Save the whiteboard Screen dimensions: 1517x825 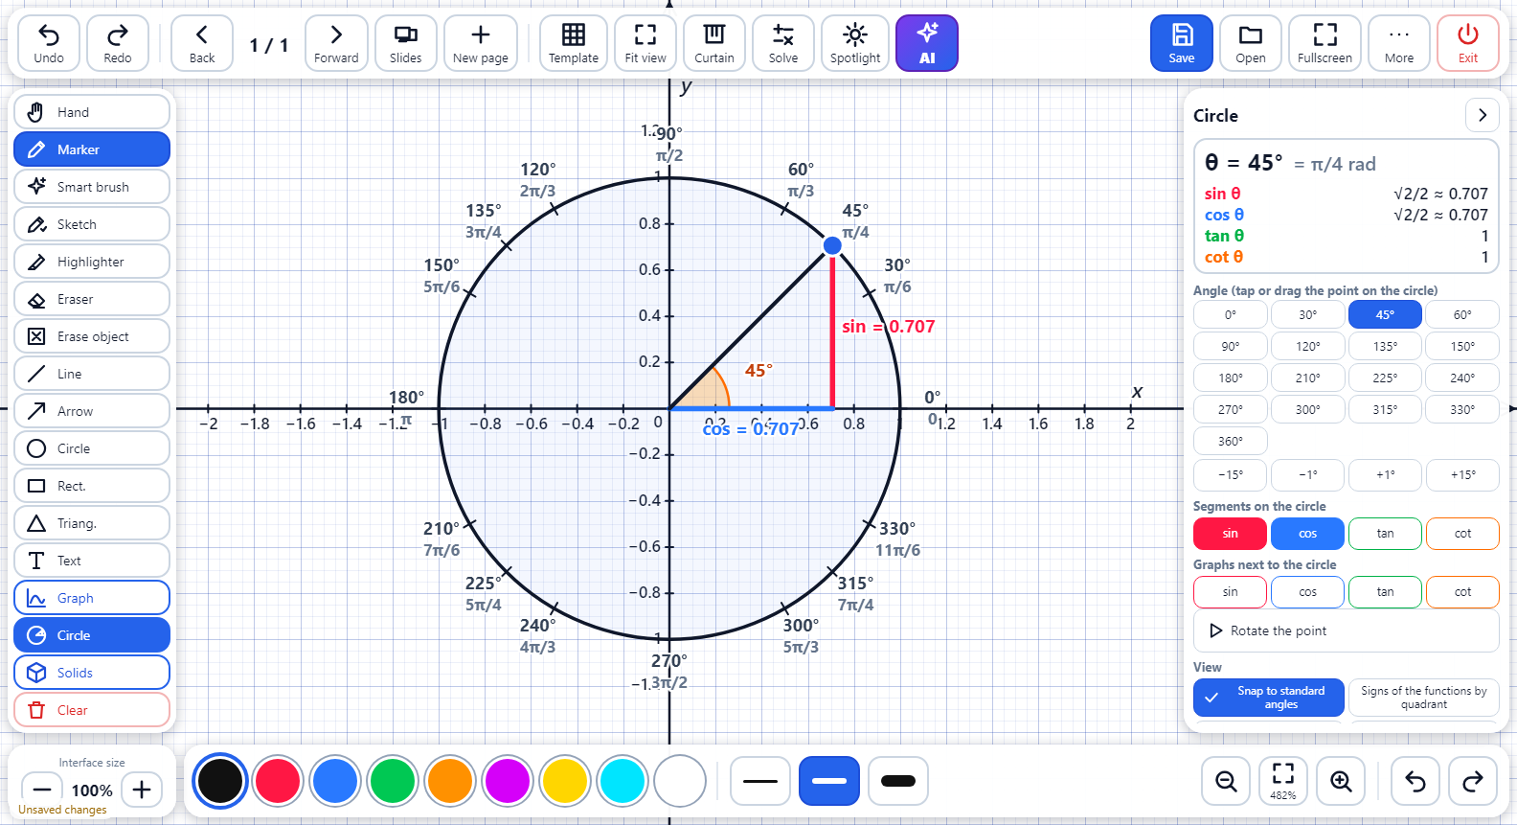pos(1182,43)
